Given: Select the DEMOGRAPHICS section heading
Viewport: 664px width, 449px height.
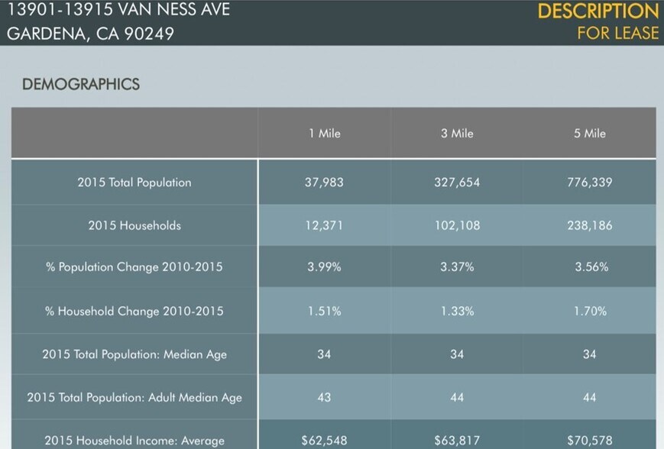Looking at the screenshot, I should click(81, 85).
